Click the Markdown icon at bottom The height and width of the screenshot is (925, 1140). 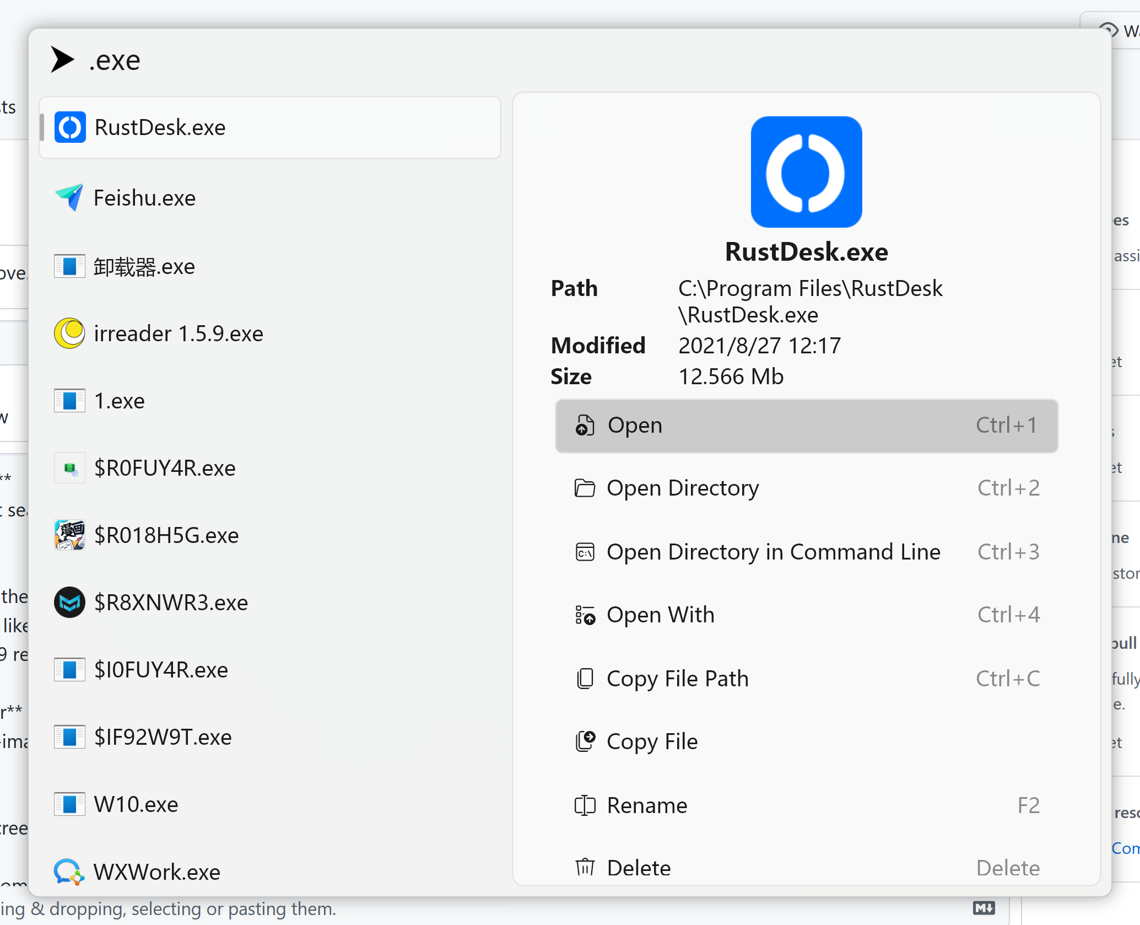pyautogui.click(x=984, y=908)
